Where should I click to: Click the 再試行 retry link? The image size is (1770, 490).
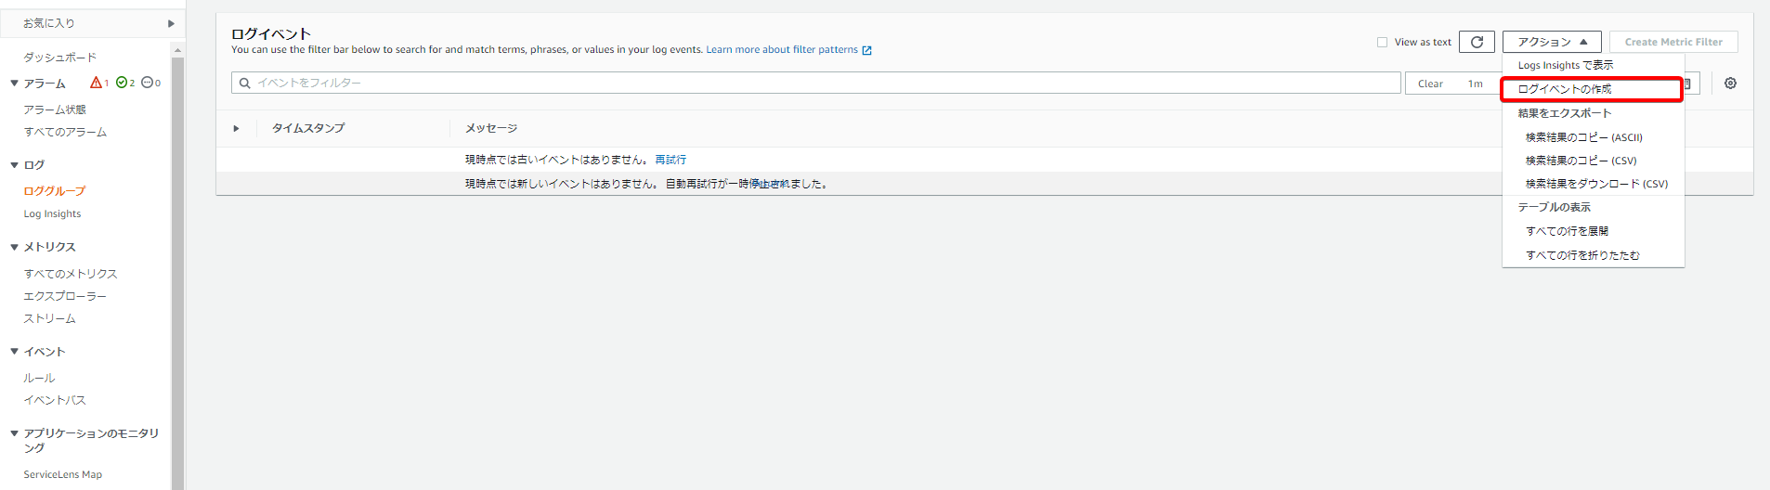pos(670,160)
